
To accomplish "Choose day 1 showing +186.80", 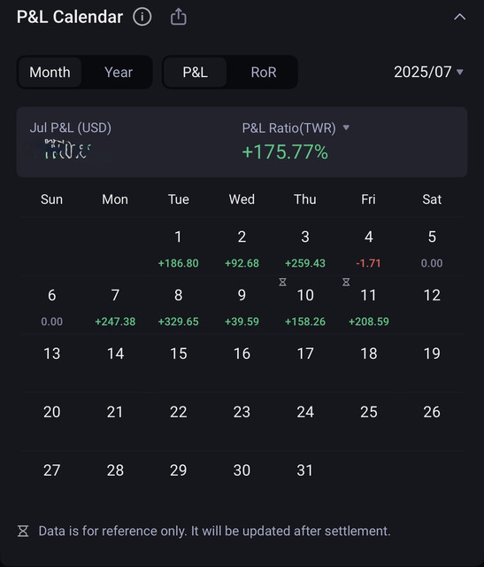I will tap(179, 249).
